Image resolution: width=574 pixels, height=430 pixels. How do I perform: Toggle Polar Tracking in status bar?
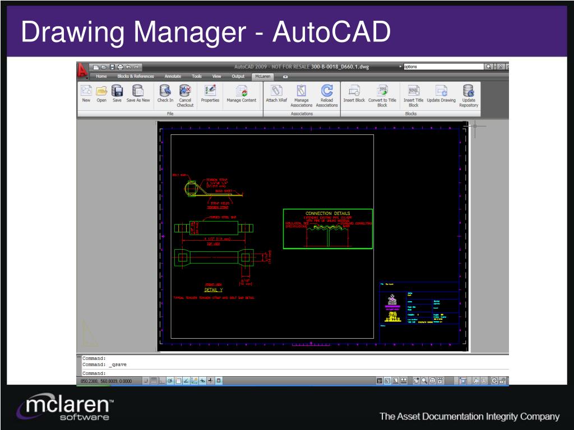pyautogui.click(x=170, y=381)
